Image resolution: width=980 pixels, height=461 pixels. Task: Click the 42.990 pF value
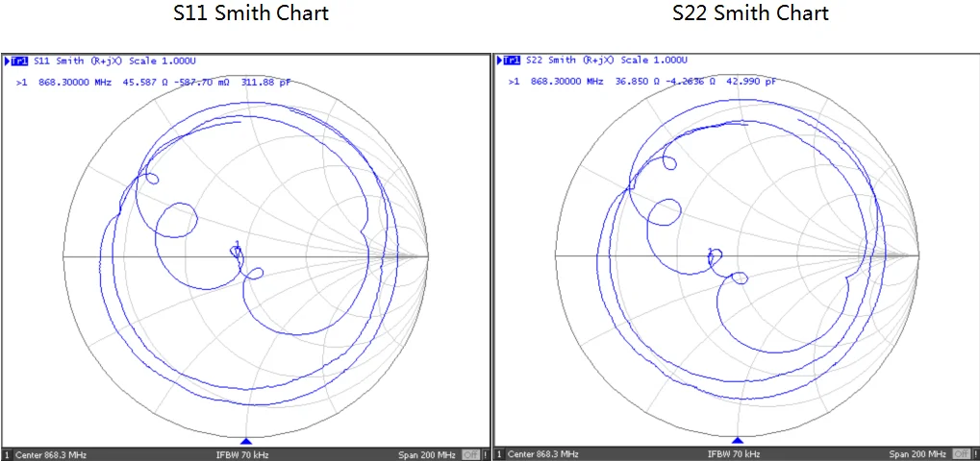(x=751, y=82)
